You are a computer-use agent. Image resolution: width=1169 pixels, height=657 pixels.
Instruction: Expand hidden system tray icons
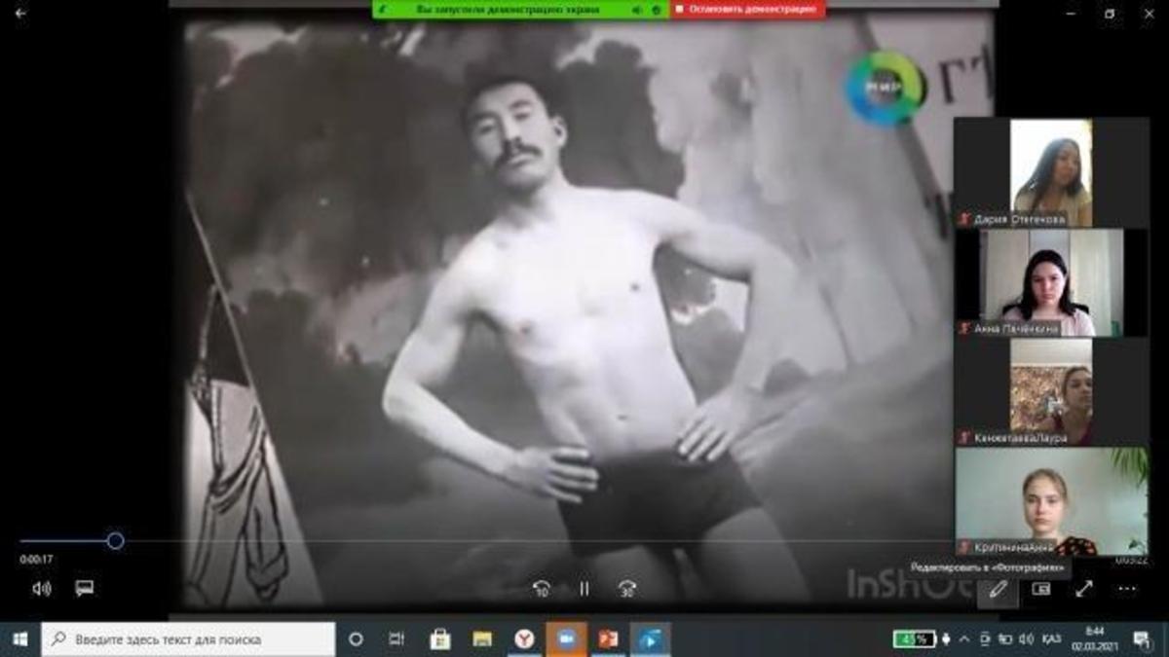click(964, 639)
